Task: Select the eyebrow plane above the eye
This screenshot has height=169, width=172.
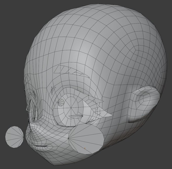Action: pyautogui.click(x=71, y=71)
